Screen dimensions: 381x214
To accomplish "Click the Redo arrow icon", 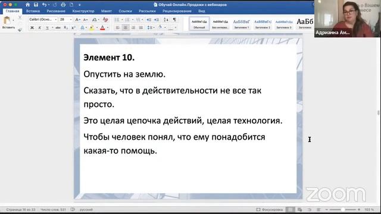I will coord(55,5).
